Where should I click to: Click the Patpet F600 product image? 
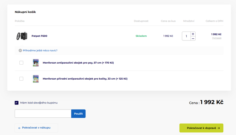pos(21,36)
